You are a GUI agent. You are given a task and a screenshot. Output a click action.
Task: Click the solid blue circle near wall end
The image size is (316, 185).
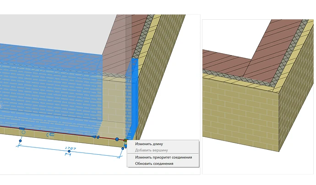click(117, 139)
